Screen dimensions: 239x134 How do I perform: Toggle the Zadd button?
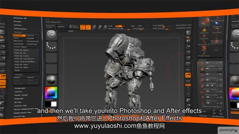[x=132, y=26]
